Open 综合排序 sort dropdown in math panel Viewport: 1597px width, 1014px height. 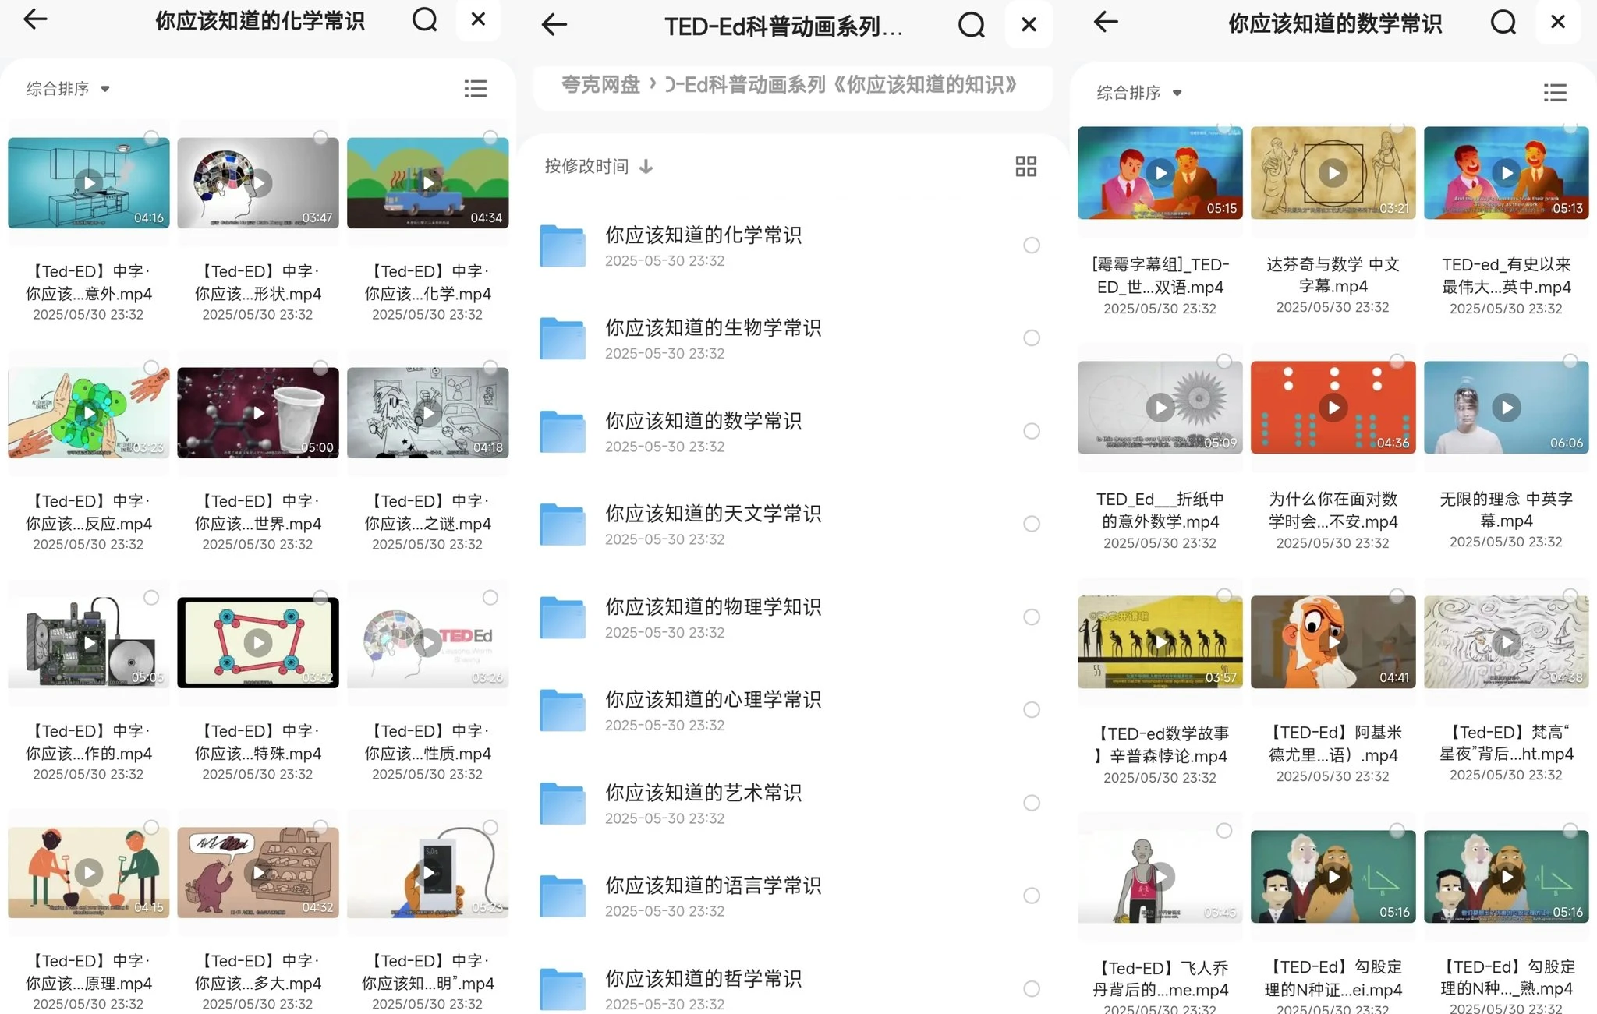1139,93
